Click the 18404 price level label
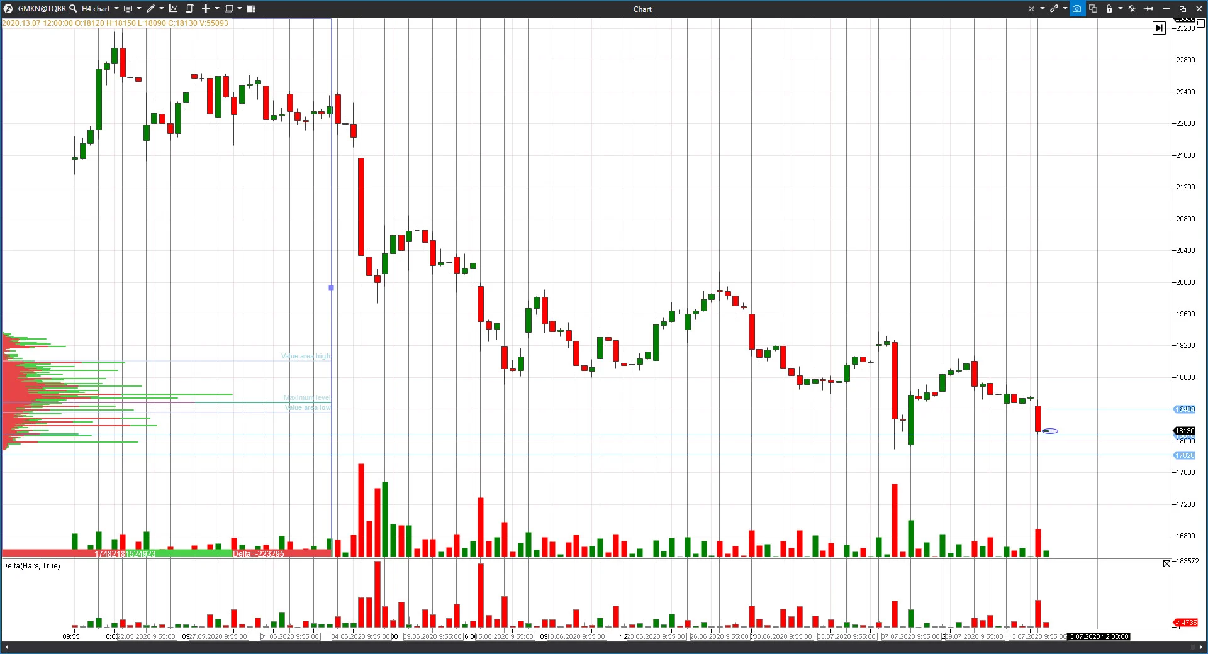The image size is (1208, 654). 1185,409
